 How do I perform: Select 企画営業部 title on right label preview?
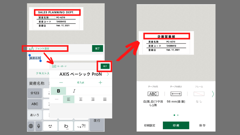pos(166,36)
